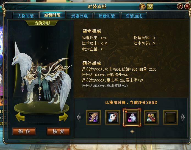Switch to 人物时装 tab

(26, 16)
